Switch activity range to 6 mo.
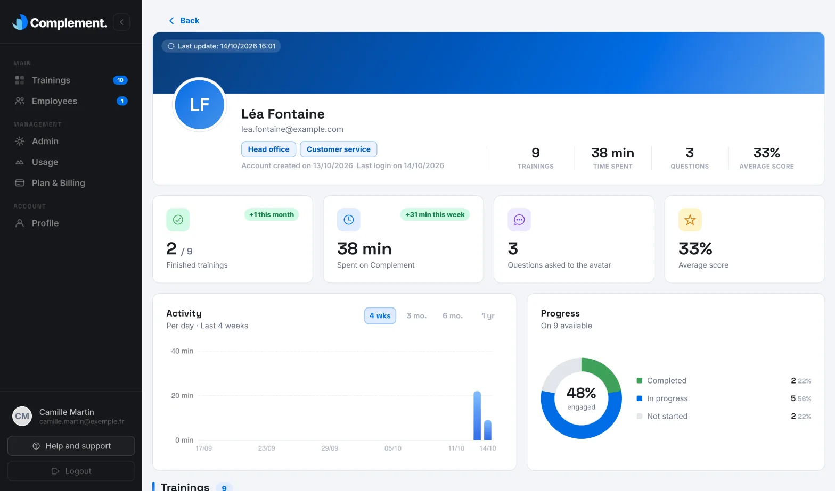This screenshot has width=835, height=491. [x=453, y=316]
